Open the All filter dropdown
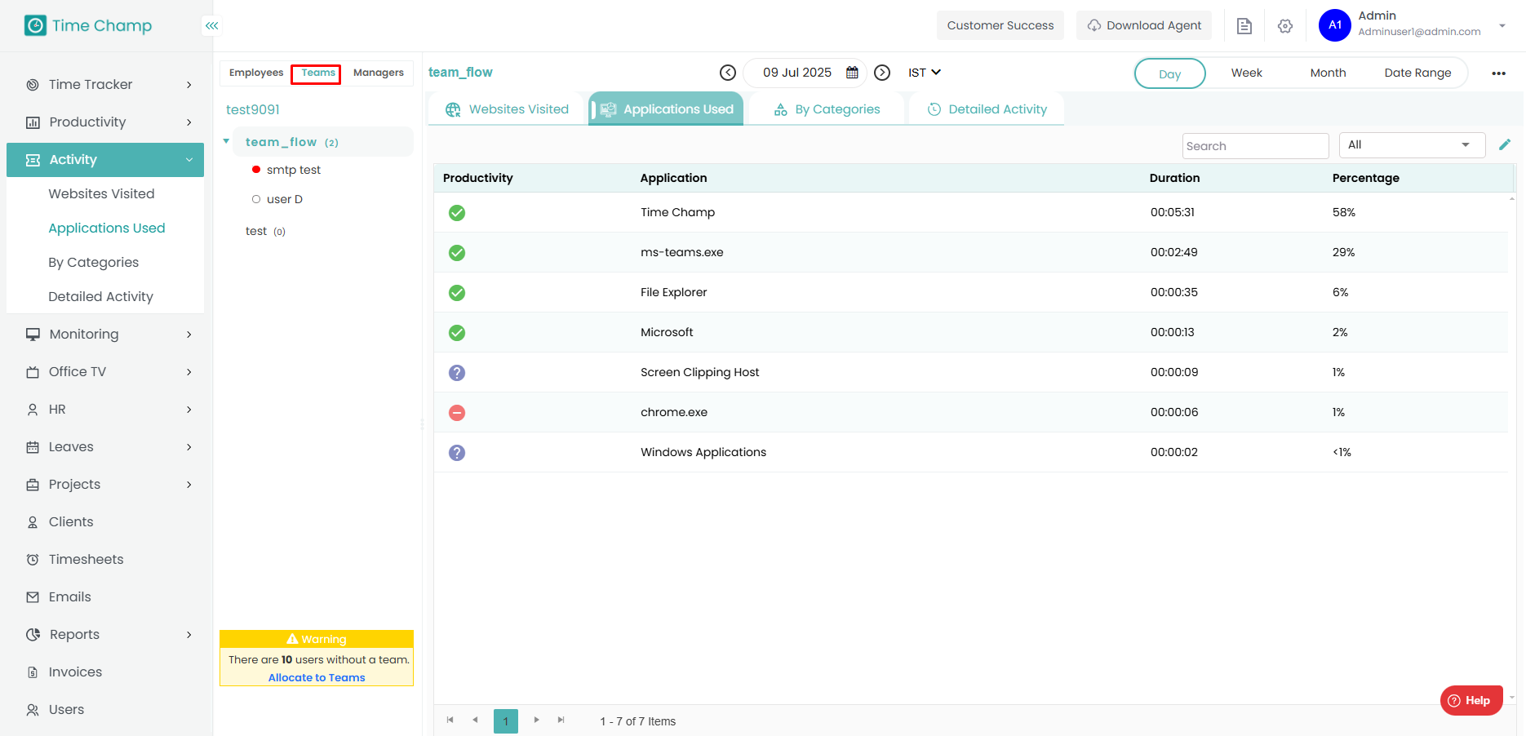 pos(1411,145)
